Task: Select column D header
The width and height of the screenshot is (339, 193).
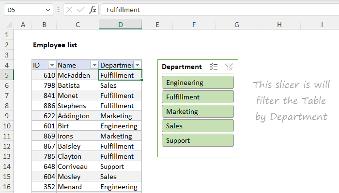Action: click(120, 25)
